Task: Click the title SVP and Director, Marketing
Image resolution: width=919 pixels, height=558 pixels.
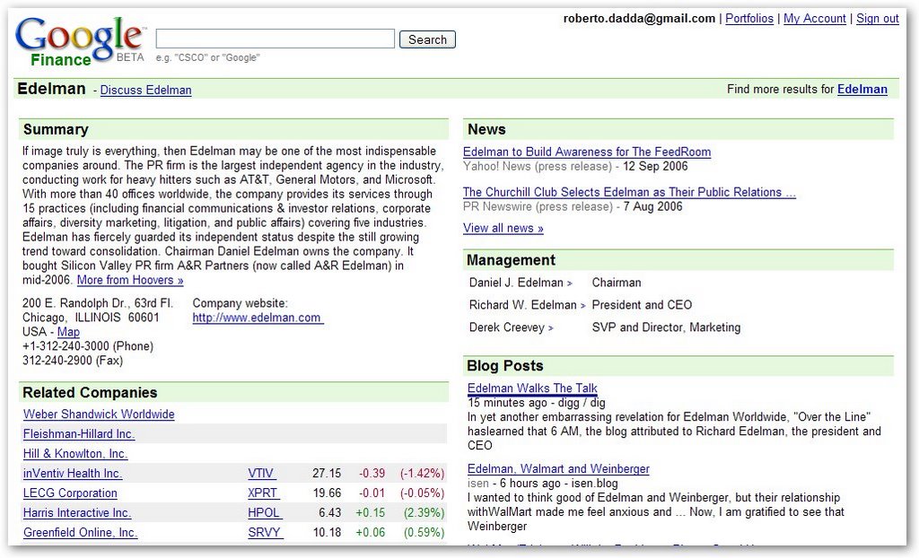Action: pos(667,327)
